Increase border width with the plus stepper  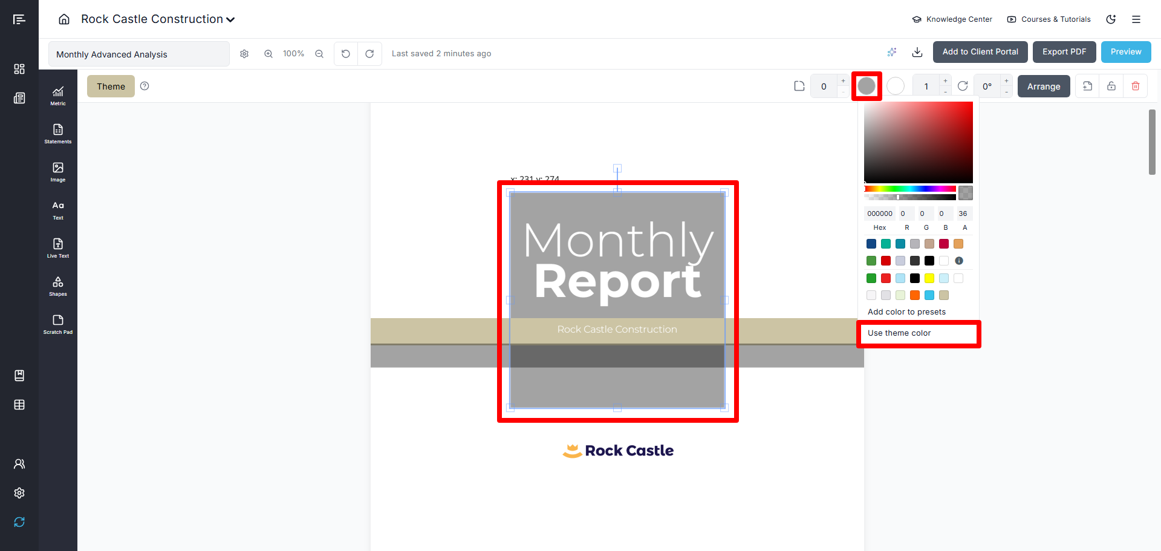[x=945, y=81]
